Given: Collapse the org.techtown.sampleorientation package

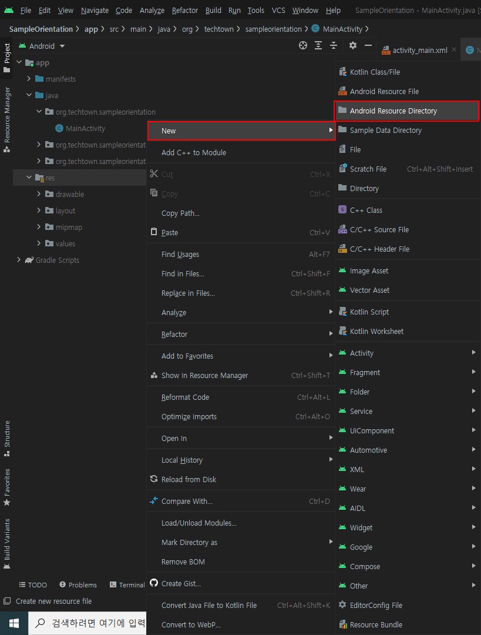Looking at the screenshot, I should [39, 111].
